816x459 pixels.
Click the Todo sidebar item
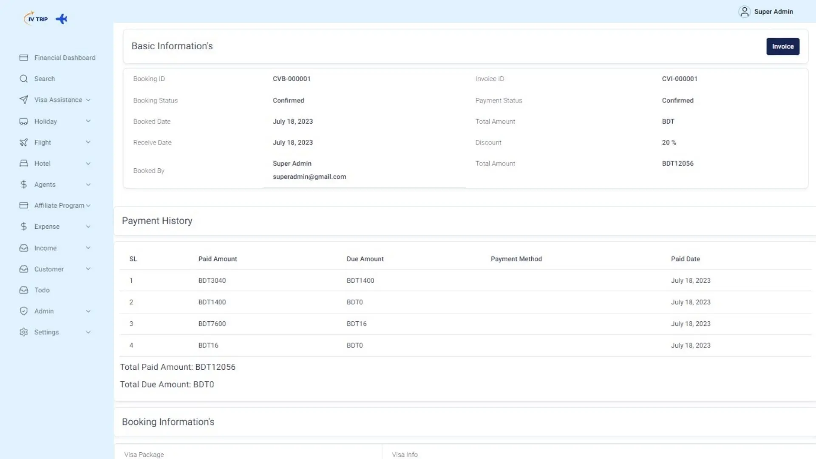point(42,290)
